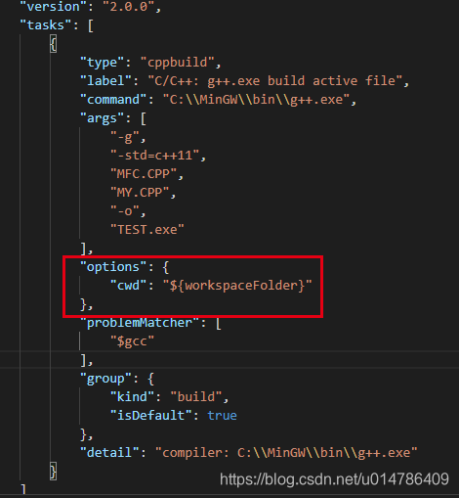
Task: Click the "cwd" key
Action: (x=129, y=286)
